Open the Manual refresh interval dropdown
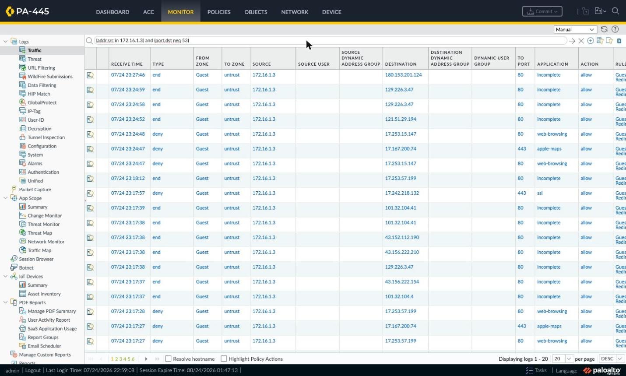 (575, 29)
